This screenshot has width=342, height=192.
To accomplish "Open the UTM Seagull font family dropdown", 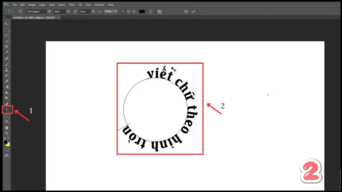I will point(48,11).
